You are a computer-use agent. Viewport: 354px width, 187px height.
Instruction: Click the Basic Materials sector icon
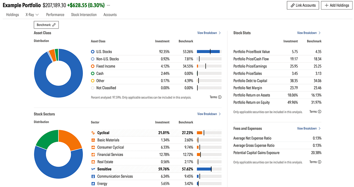point(93,140)
